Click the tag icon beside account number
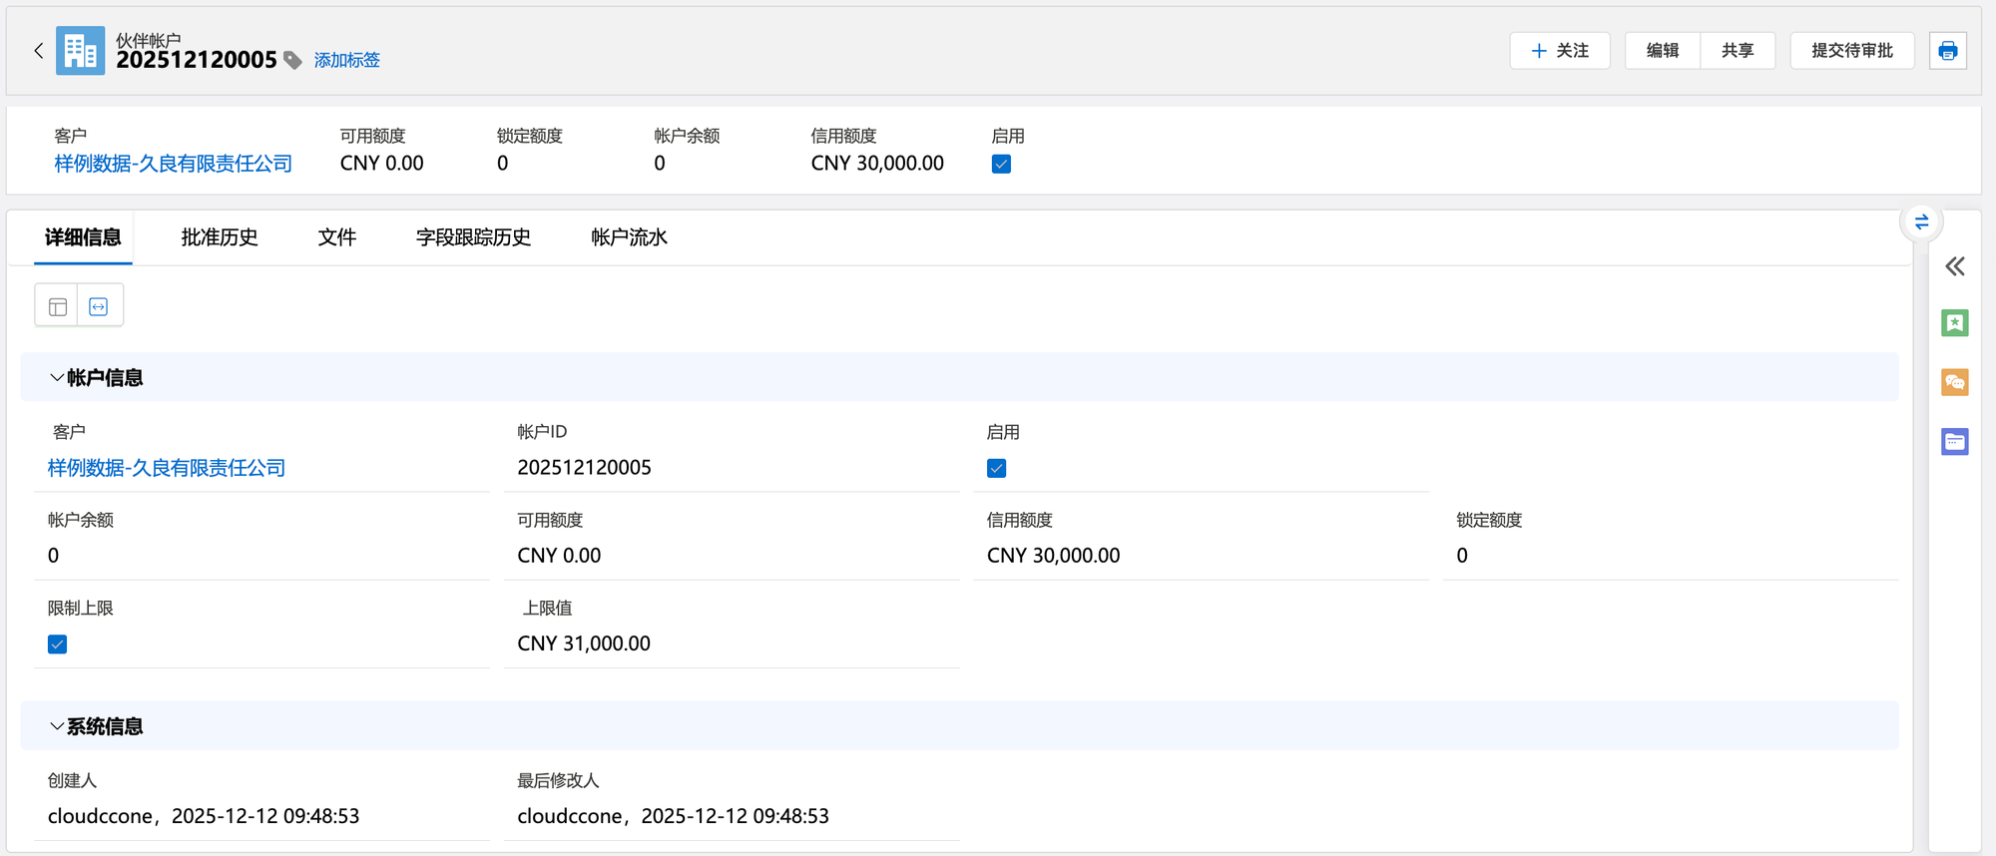 292,61
